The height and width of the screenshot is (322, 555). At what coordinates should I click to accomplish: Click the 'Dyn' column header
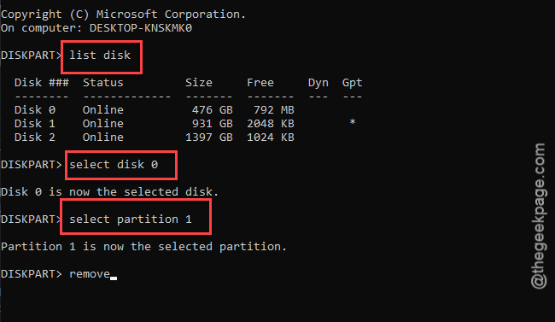(x=318, y=83)
